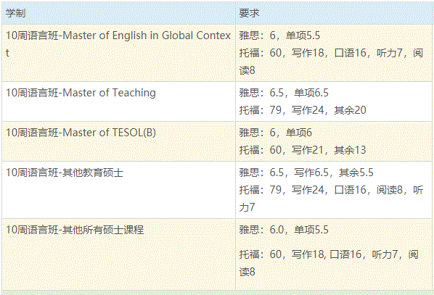The height and width of the screenshot is (295, 434).
Task: Select the 10周语言班-其他教育硕士 cell
Action: tap(118, 190)
